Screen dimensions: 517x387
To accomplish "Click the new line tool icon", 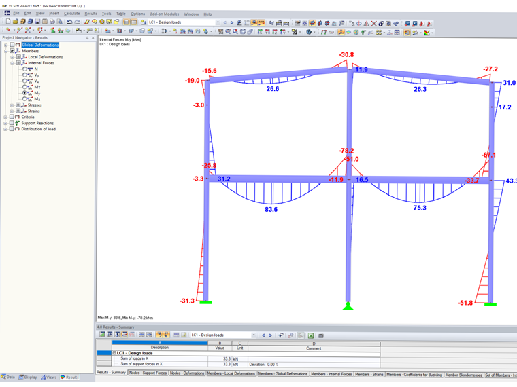I will click(x=19, y=31).
